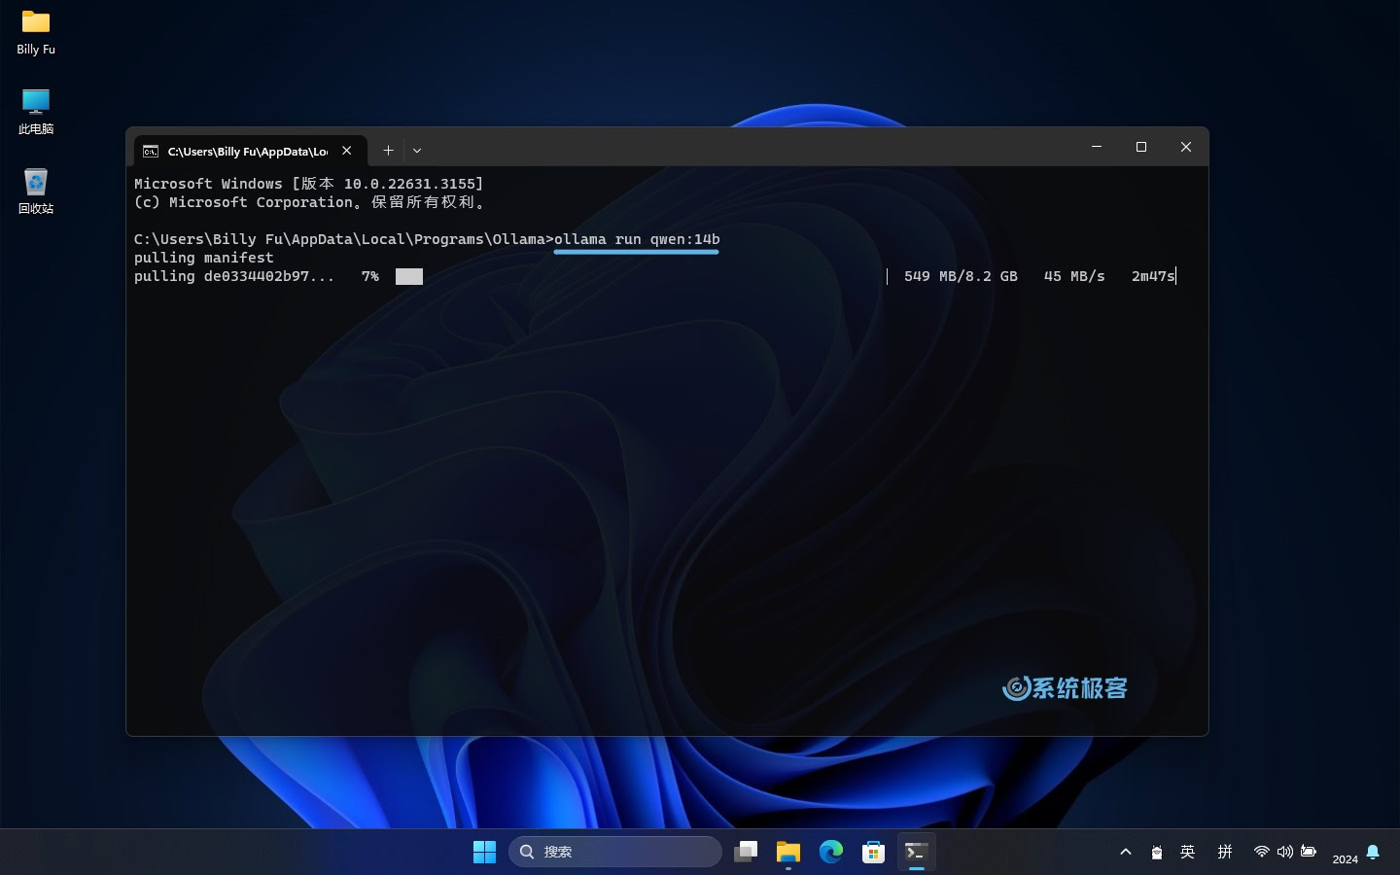Image resolution: width=1400 pixels, height=875 pixels.
Task: Open the Billy Fu folder on desktop
Action: [x=36, y=32]
